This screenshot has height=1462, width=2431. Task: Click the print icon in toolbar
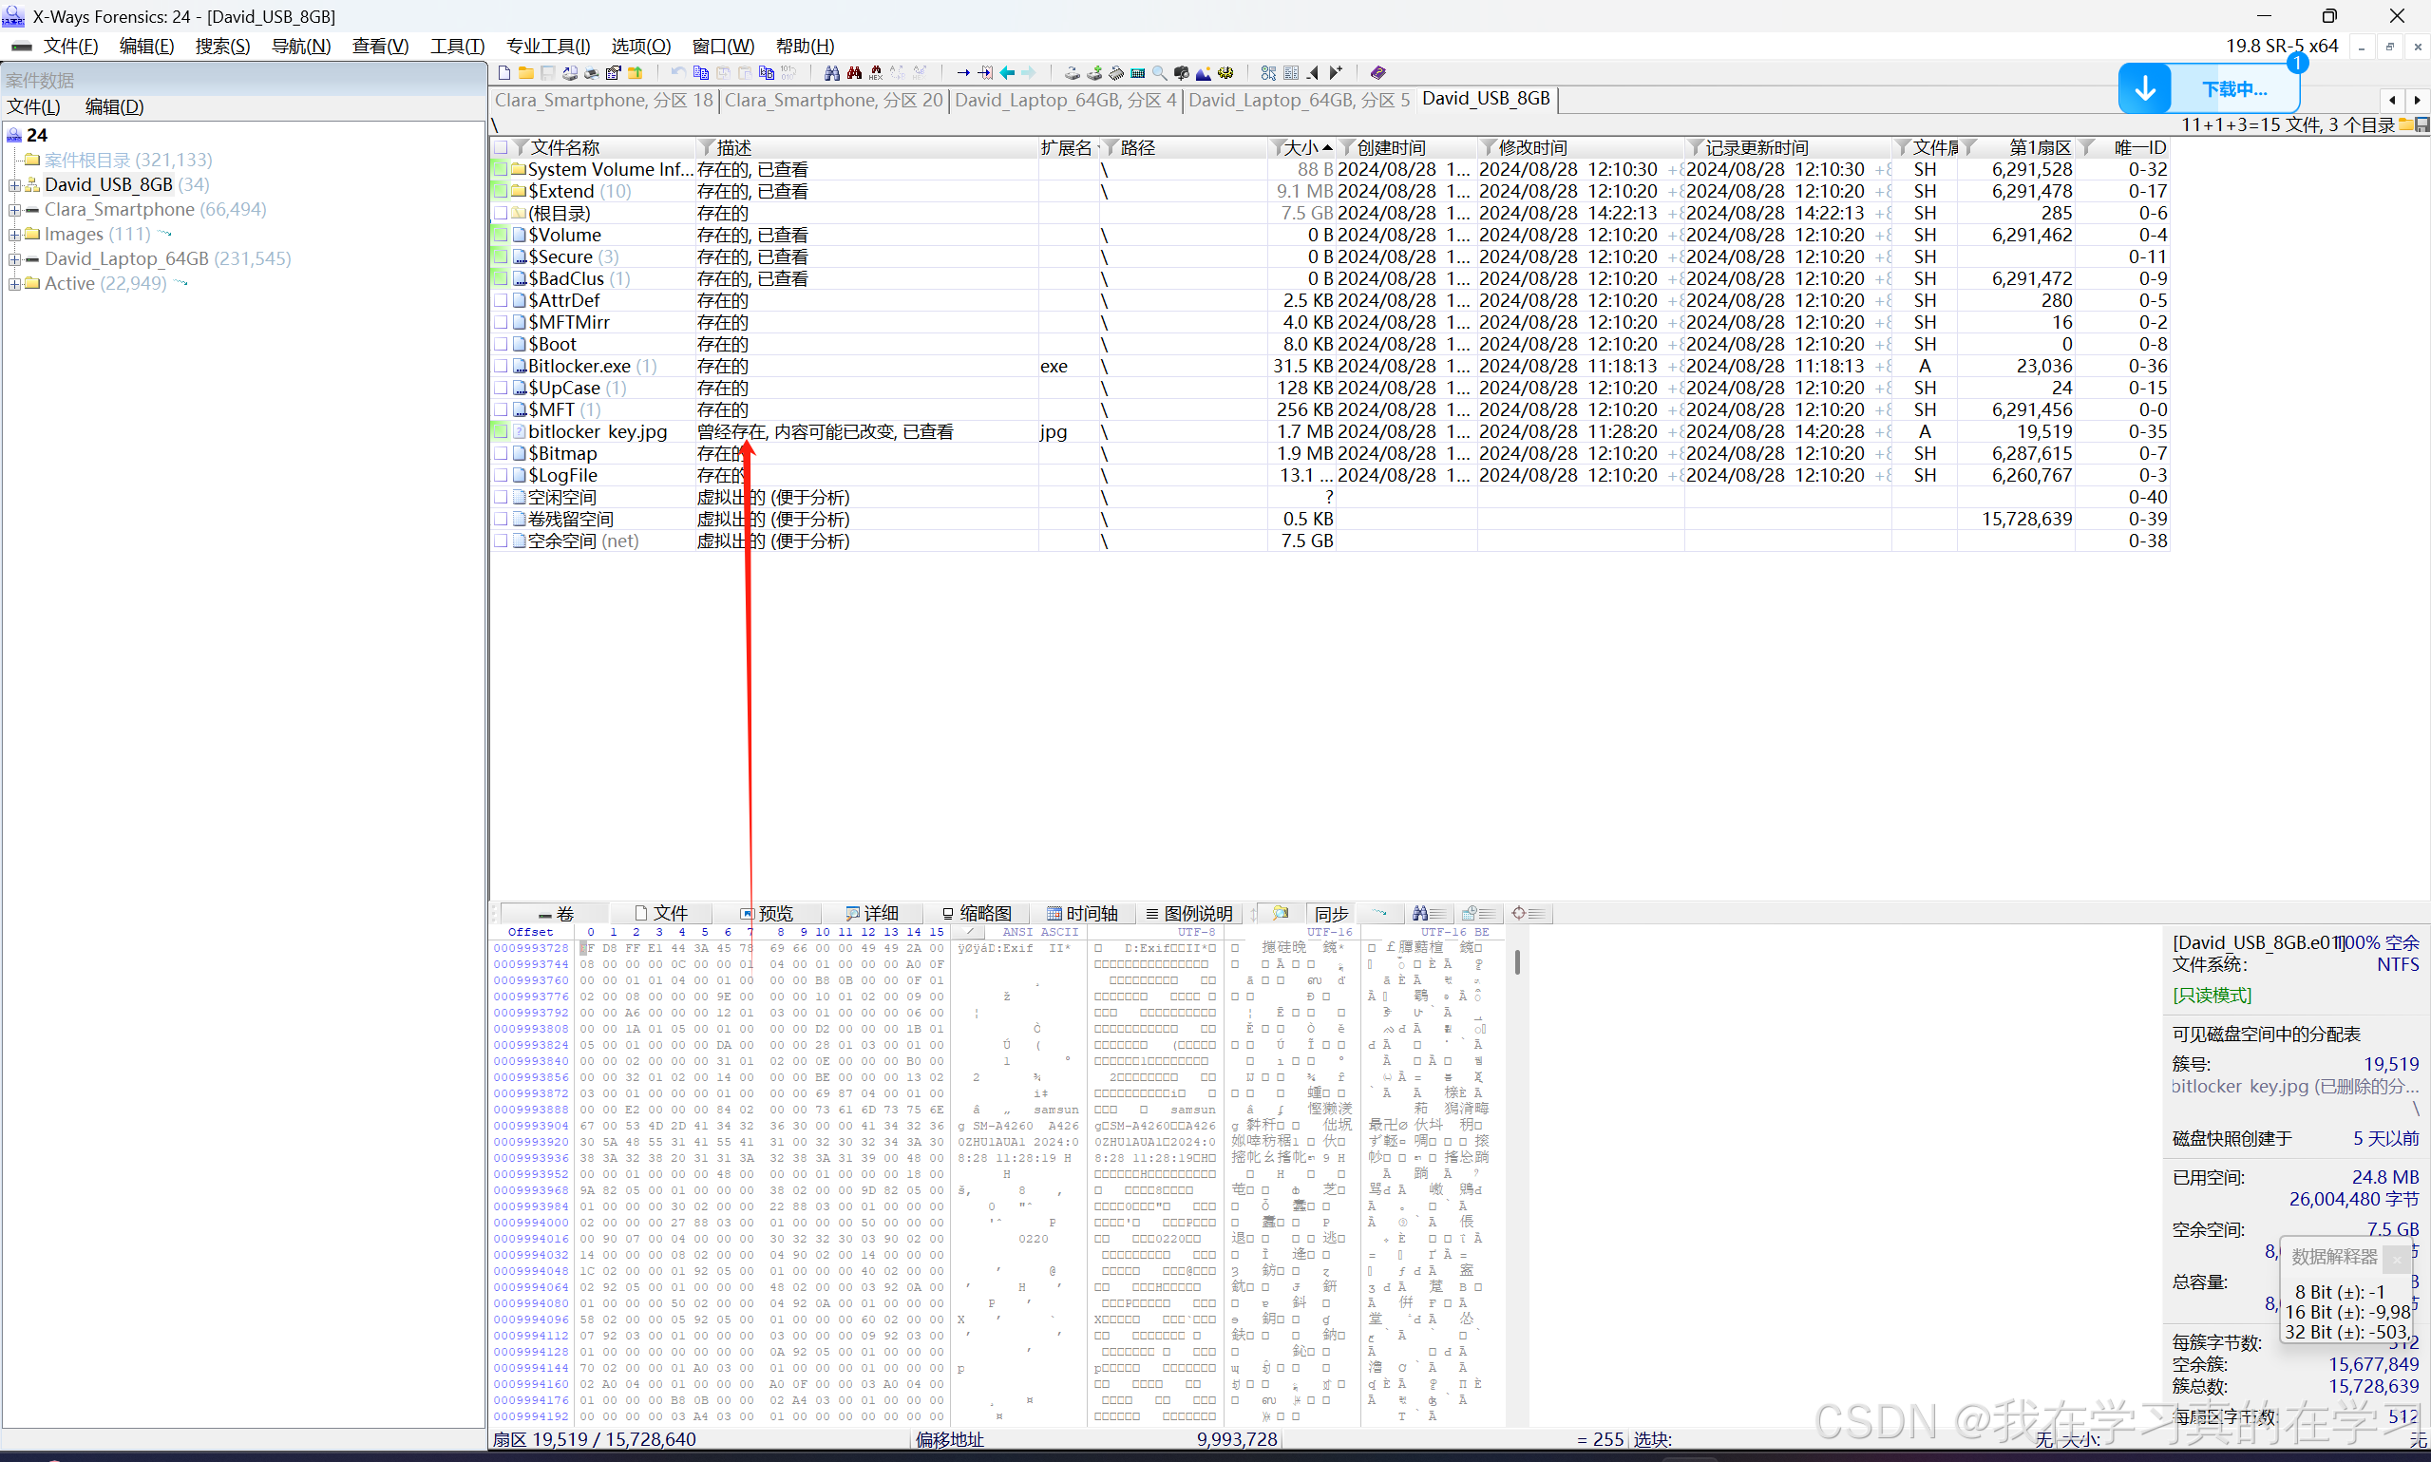591,73
